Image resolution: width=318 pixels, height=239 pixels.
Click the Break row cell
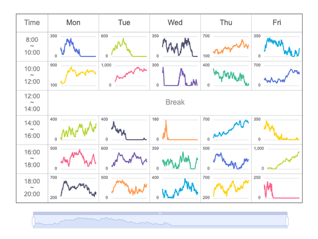coord(175,103)
